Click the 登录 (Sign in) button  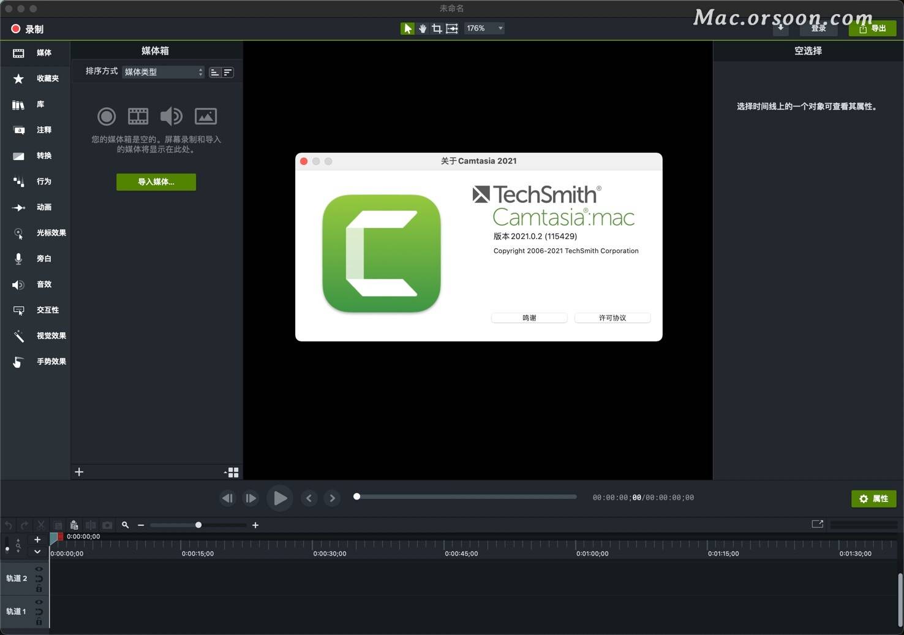818,28
